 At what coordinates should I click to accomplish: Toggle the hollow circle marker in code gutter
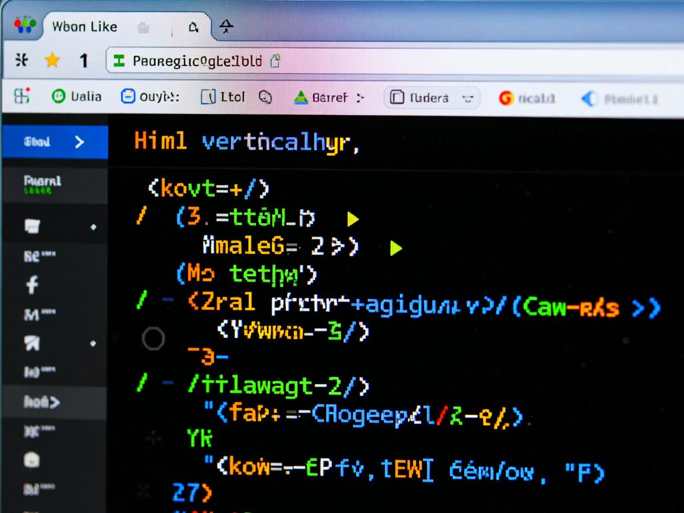153,339
